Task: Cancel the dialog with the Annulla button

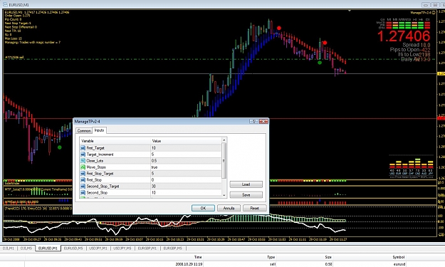Action: pyautogui.click(x=229, y=209)
